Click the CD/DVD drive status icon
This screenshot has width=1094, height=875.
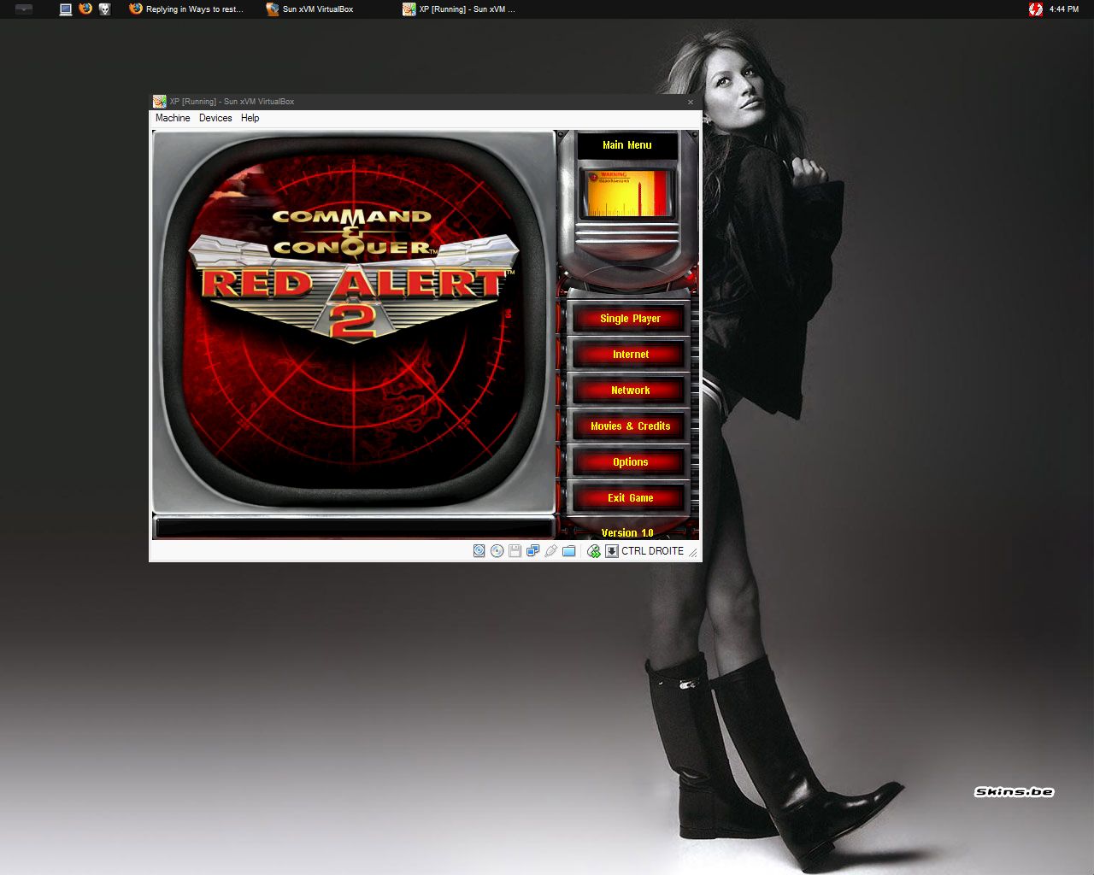(497, 551)
